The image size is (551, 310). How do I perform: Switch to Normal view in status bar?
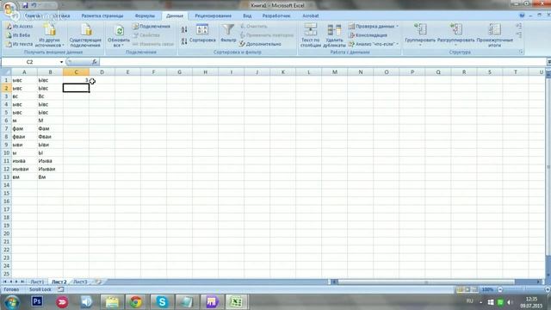[460, 289]
